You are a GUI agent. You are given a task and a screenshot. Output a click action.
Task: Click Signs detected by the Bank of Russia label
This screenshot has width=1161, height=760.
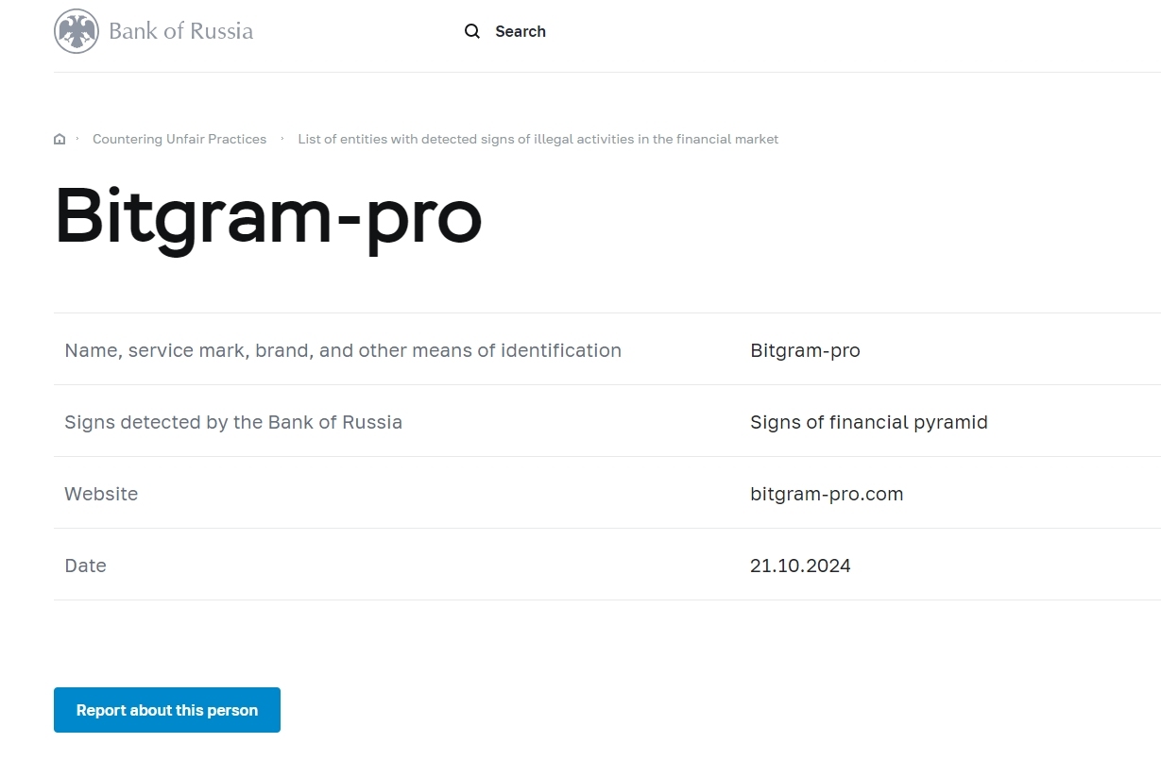[x=233, y=422]
